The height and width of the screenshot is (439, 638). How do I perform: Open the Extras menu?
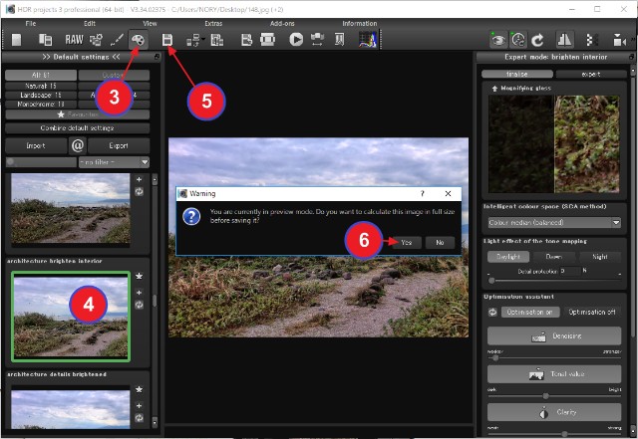tap(213, 21)
